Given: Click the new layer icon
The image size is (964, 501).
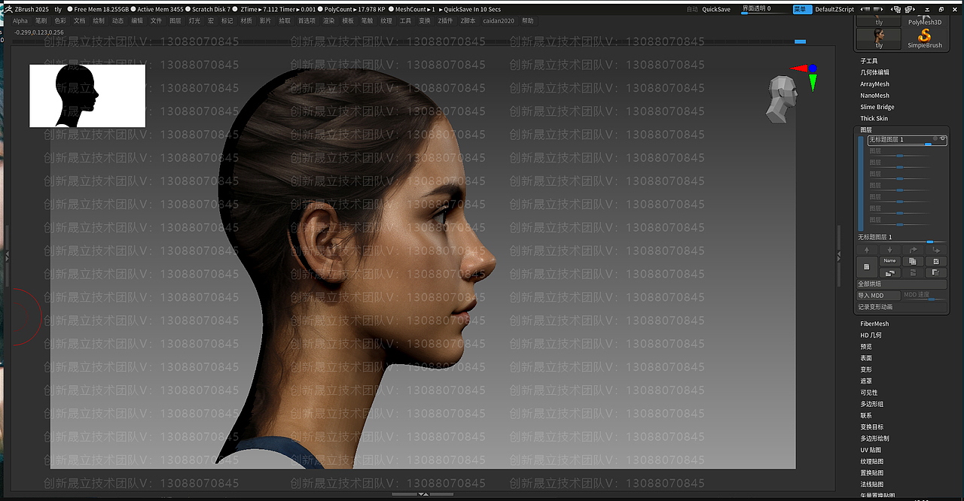Looking at the screenshot, I should [x=867, y=267].
